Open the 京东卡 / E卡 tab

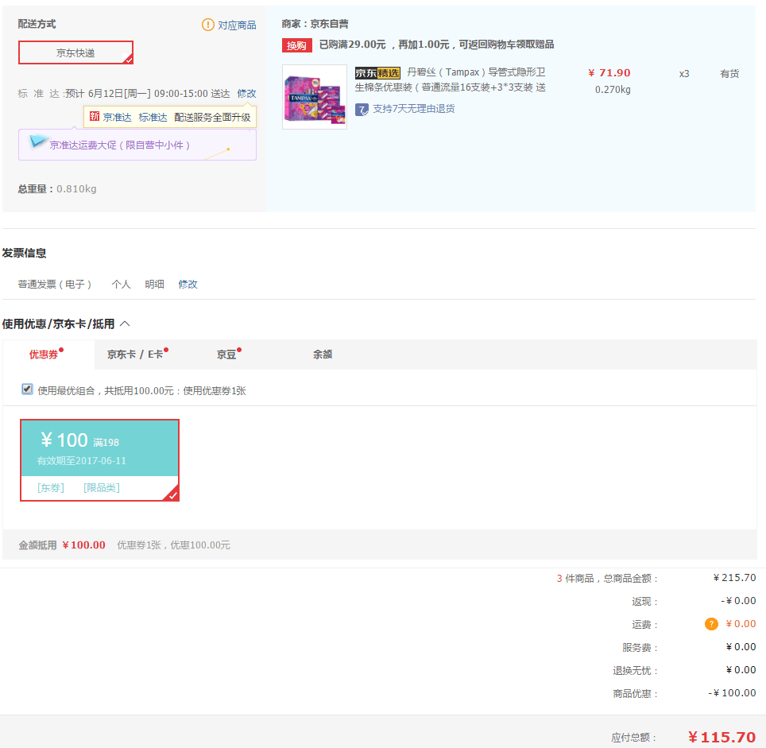click(135, 355)
